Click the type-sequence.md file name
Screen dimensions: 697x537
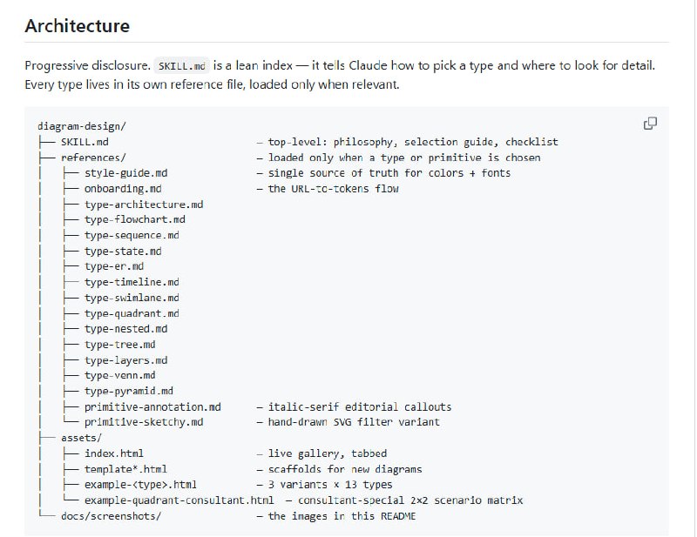(132, 235)
